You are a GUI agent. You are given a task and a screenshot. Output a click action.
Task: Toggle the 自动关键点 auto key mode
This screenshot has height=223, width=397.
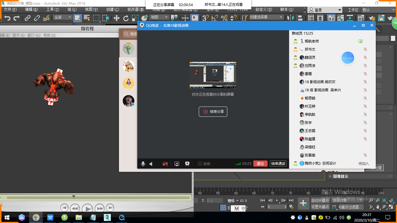point(320,200)
